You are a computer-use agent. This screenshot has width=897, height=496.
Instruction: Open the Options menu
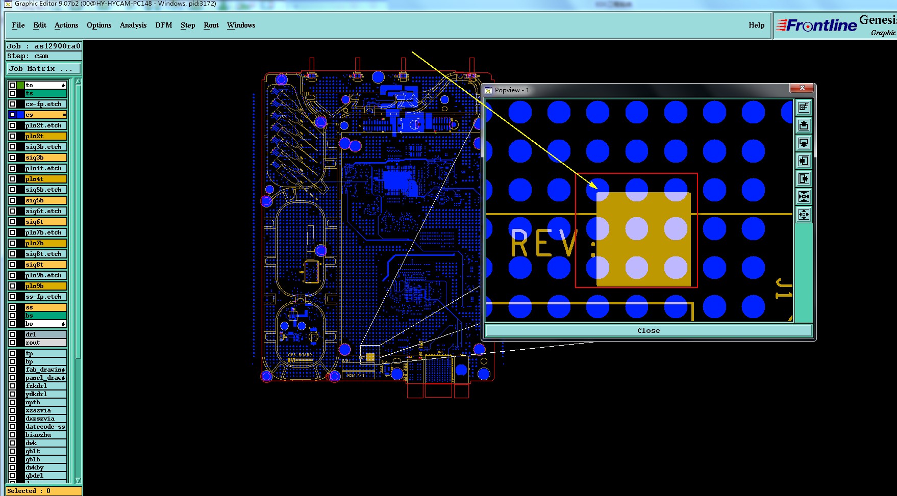(x=99, y=25)
